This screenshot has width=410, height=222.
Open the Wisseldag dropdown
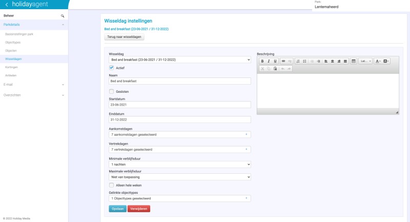click(180, 59)
